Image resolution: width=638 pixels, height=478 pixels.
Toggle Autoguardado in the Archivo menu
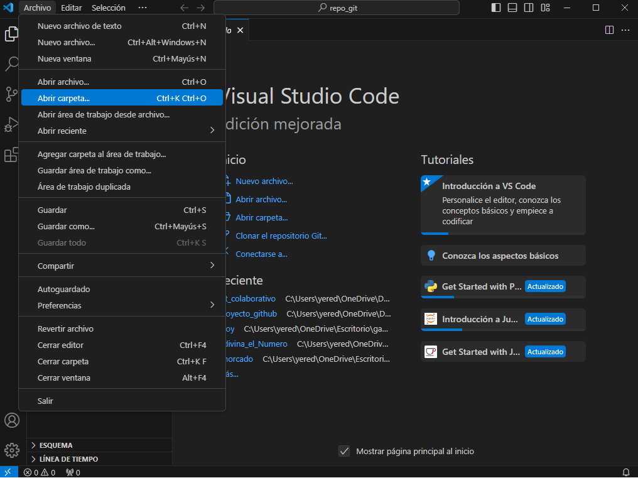pos(122,289)
